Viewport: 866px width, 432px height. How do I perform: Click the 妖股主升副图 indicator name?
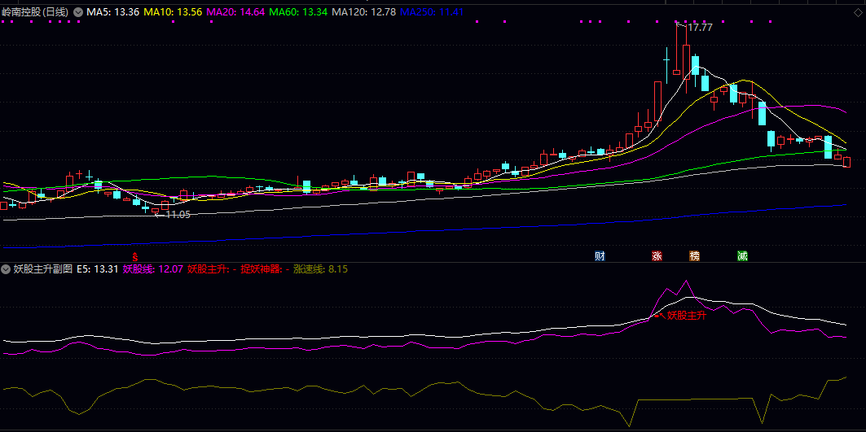point(42,268)
